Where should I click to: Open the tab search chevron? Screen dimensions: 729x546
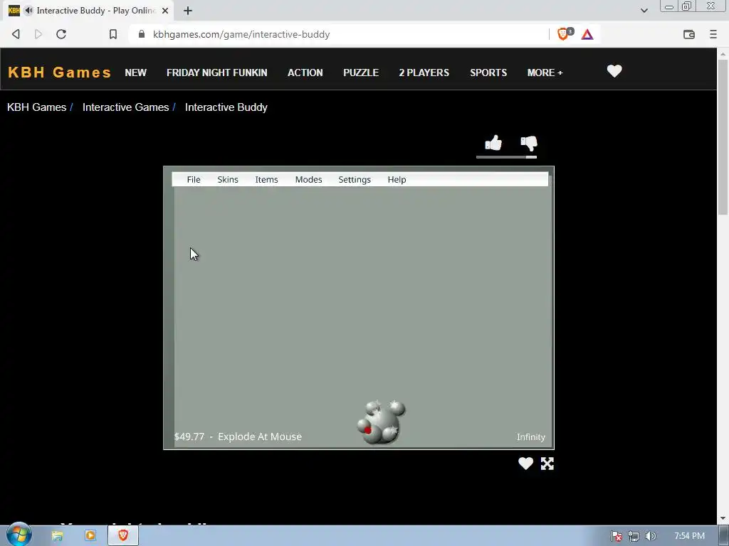pos(644,10)
